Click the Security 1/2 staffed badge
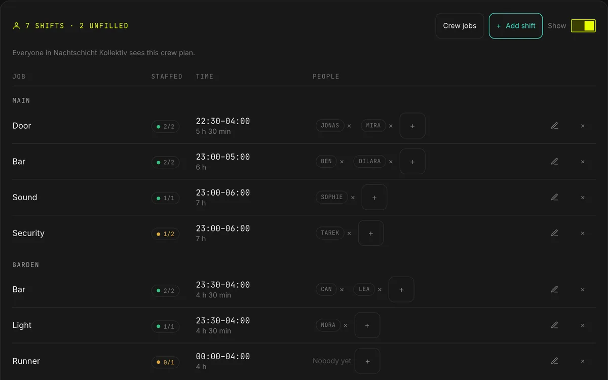This screenshot has width=608, height=380. pyautogui.click(x=165, y=234)
